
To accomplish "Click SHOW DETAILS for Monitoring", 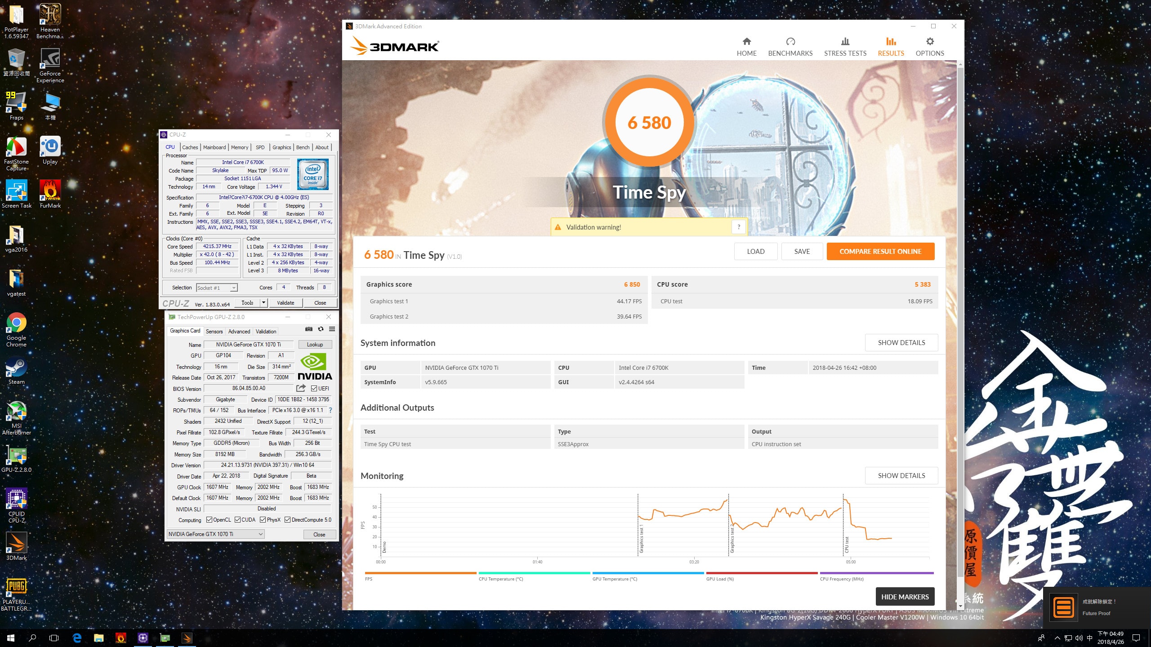I will [901, 475].
